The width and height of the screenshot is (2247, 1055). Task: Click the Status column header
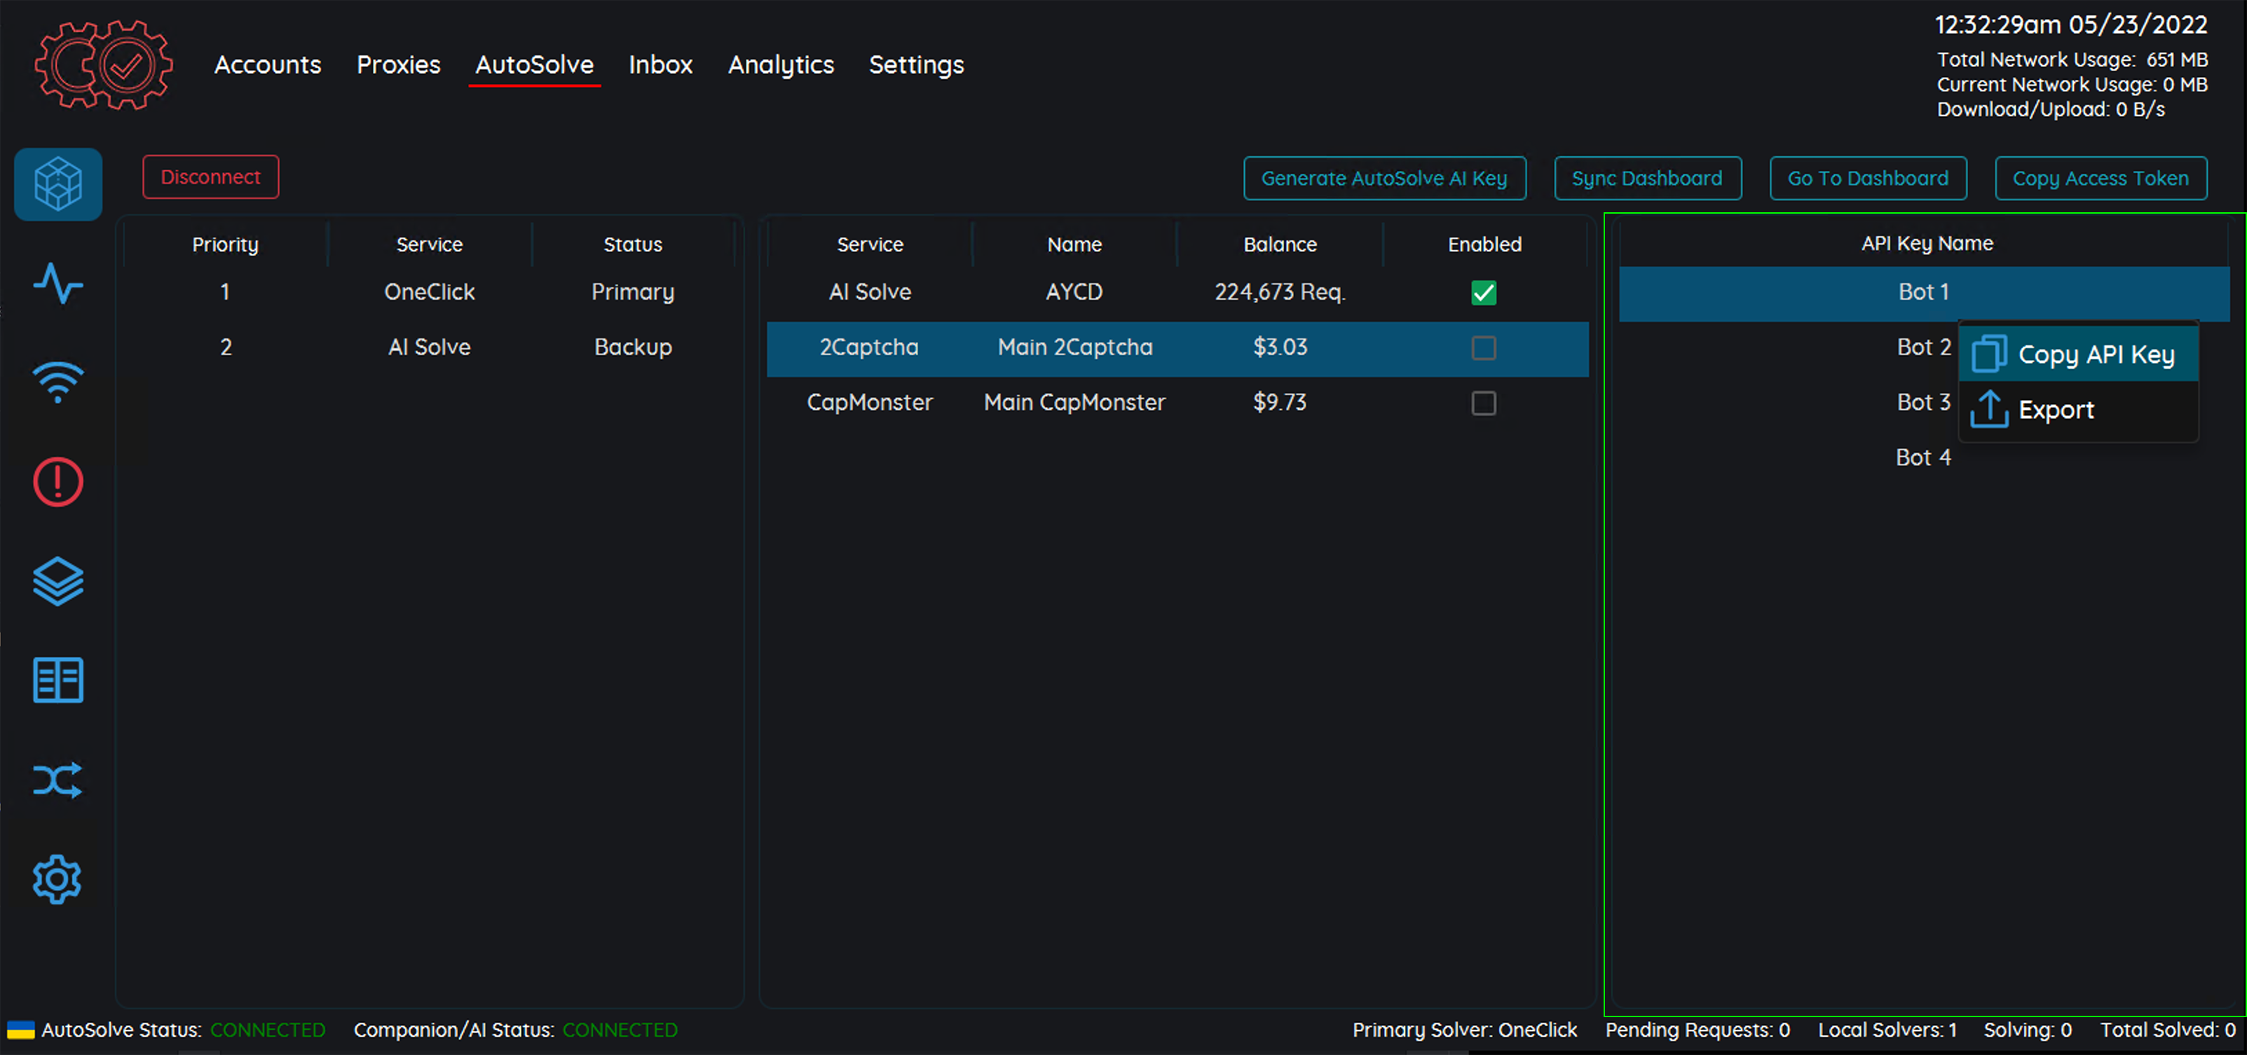[634, 244]
